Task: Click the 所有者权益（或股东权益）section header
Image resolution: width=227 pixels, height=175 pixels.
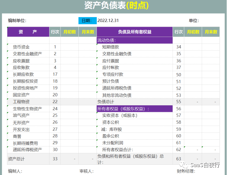Action: (x=135, y=109)
